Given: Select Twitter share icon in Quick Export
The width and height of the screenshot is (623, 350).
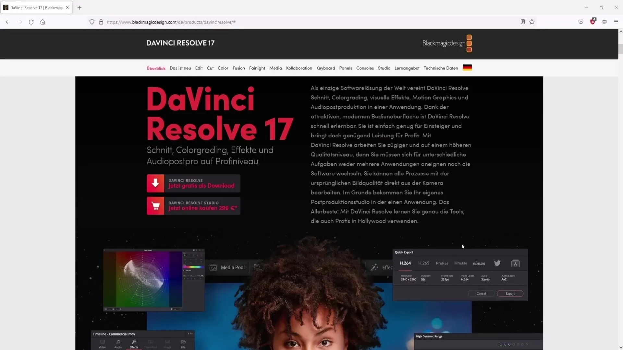Looking at the screenshot, I should point(497,263).
